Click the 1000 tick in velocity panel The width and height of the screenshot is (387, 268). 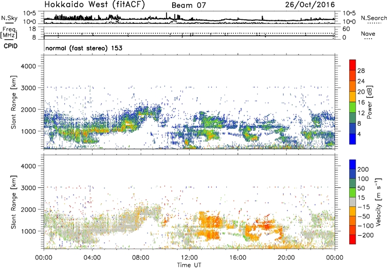tap(29, 231)
